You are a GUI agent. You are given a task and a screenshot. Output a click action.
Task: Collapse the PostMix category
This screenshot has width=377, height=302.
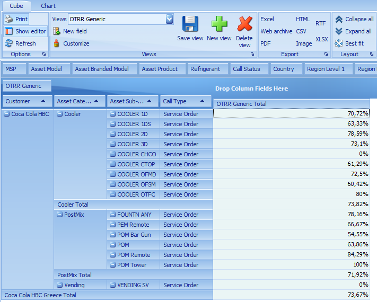(59, 215)
